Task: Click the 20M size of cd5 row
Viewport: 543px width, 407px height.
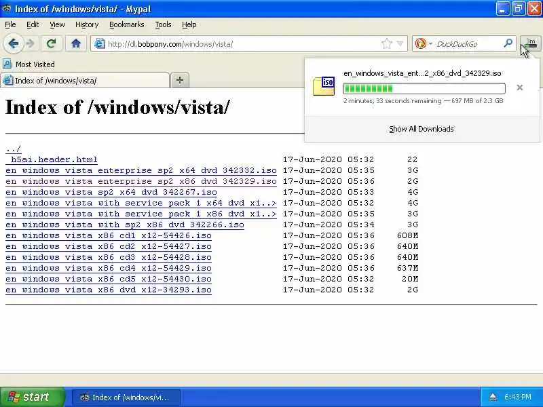Action: (x=410, y=279)
